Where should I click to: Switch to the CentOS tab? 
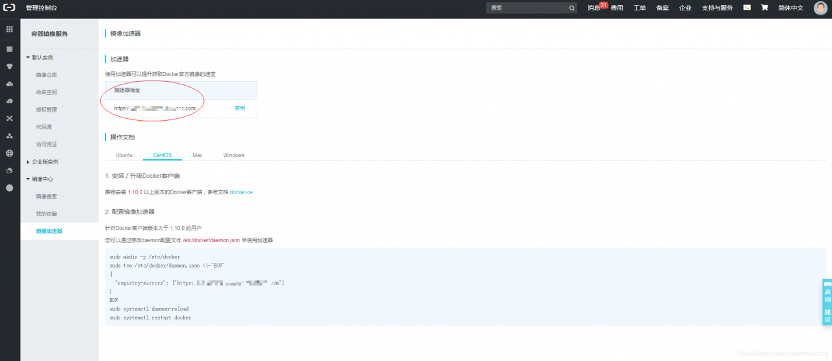162,155
